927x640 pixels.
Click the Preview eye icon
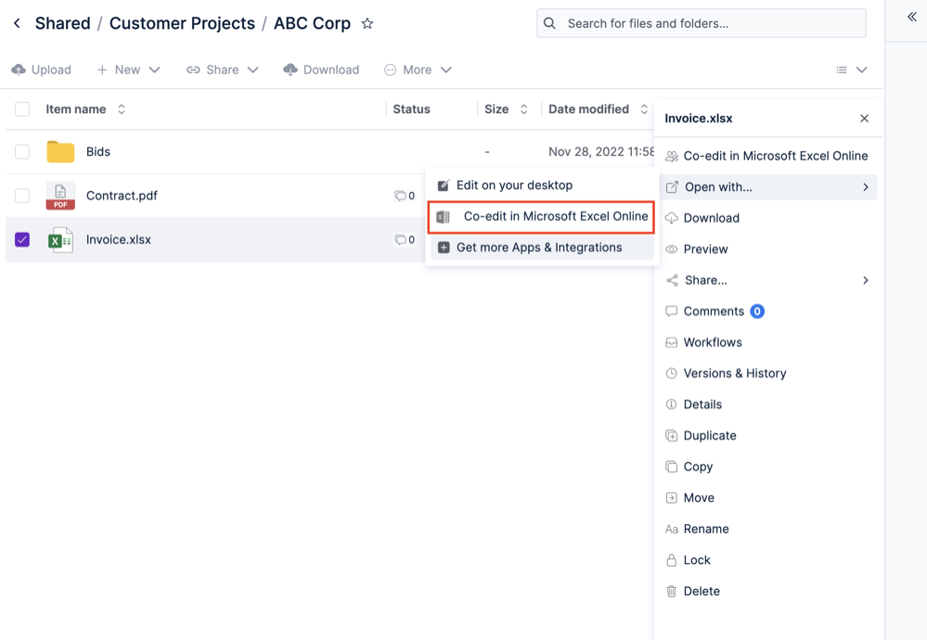(672, 250)
